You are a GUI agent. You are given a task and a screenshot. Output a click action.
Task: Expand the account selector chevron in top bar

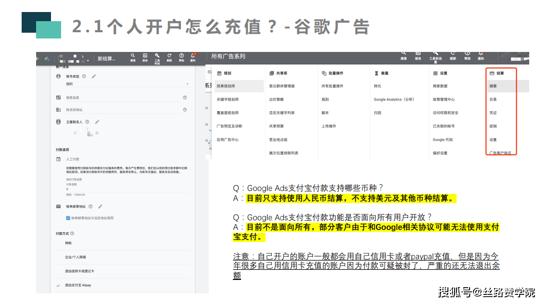[x=83, y=56]
